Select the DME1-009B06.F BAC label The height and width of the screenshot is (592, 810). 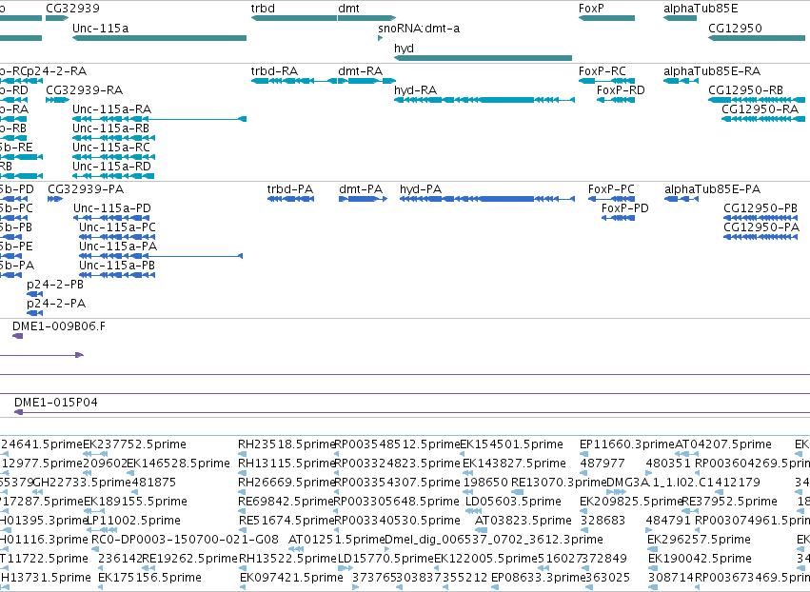(x=59, y=326)
